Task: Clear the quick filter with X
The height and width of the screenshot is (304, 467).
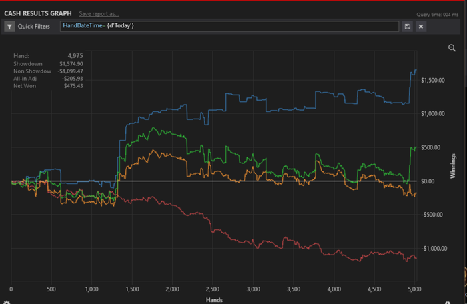Action: point(421,27)
